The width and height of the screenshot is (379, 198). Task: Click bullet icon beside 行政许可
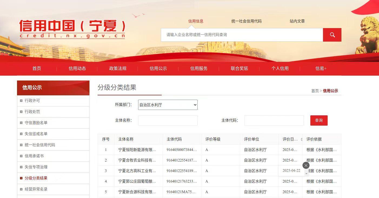(21, 101)
